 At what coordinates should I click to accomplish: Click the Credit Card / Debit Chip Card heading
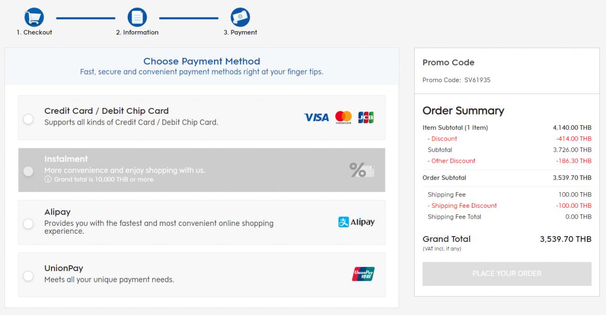[x=107, y=111]
